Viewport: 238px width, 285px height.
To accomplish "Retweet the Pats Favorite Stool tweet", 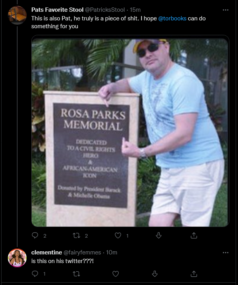I will click(x=76, y=236).
